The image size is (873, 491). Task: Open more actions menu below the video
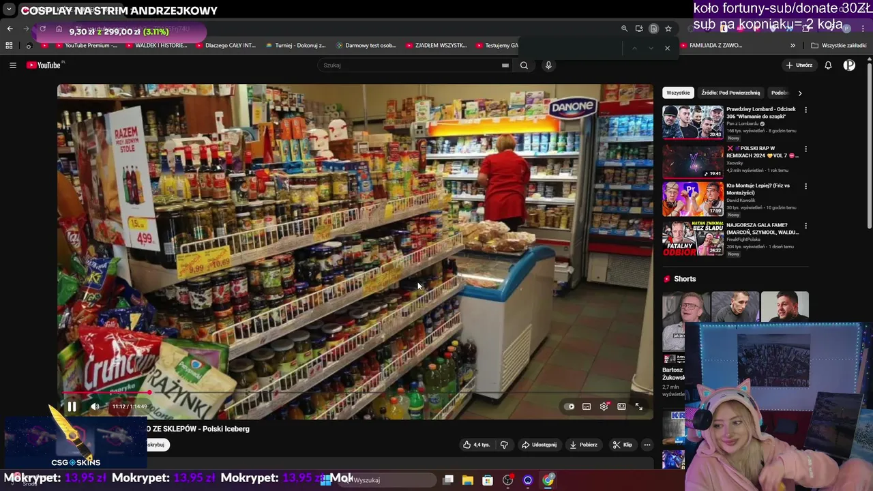[x=647, y=445]
